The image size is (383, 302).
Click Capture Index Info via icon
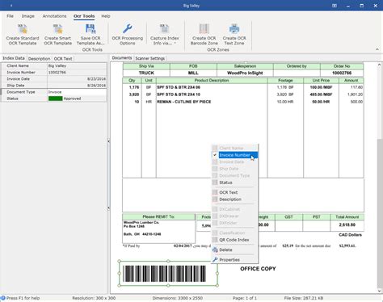[x=164, y=29]
